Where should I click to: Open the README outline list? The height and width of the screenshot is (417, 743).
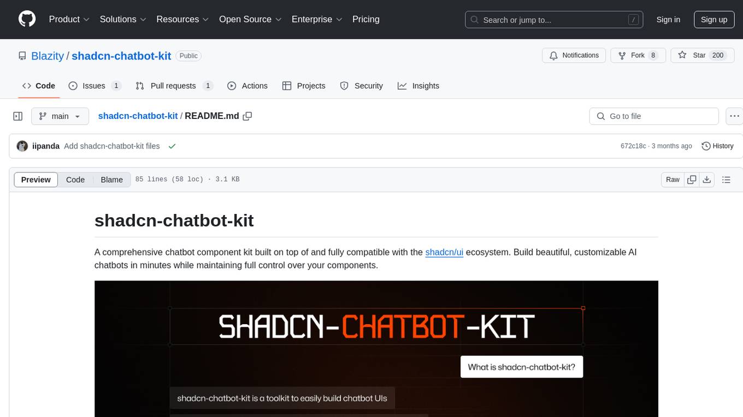pos(727,180)
